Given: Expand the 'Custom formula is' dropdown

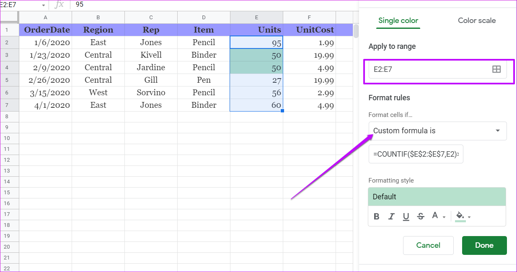Looking at the screenshot, I should 497,131.
